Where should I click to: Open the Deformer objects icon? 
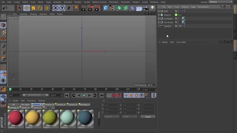coord(133,8)
